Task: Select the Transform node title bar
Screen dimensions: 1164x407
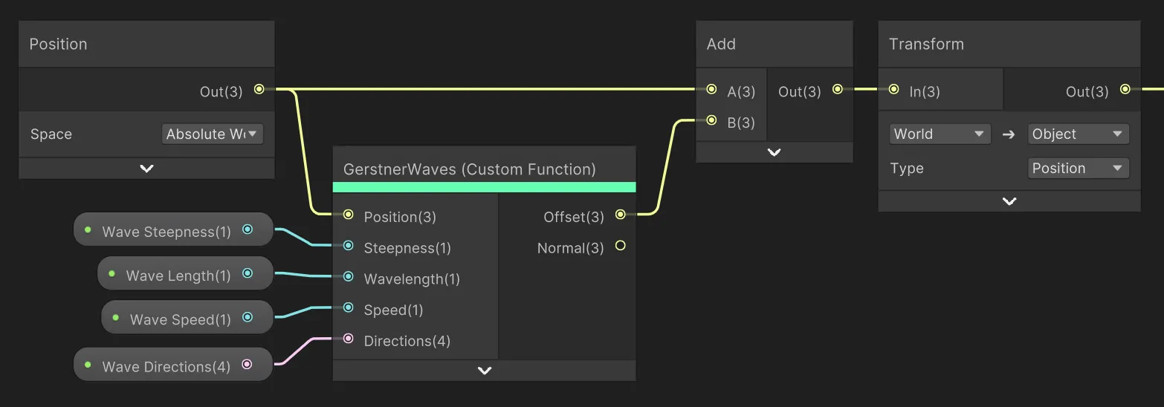Action: [1009, 44]
